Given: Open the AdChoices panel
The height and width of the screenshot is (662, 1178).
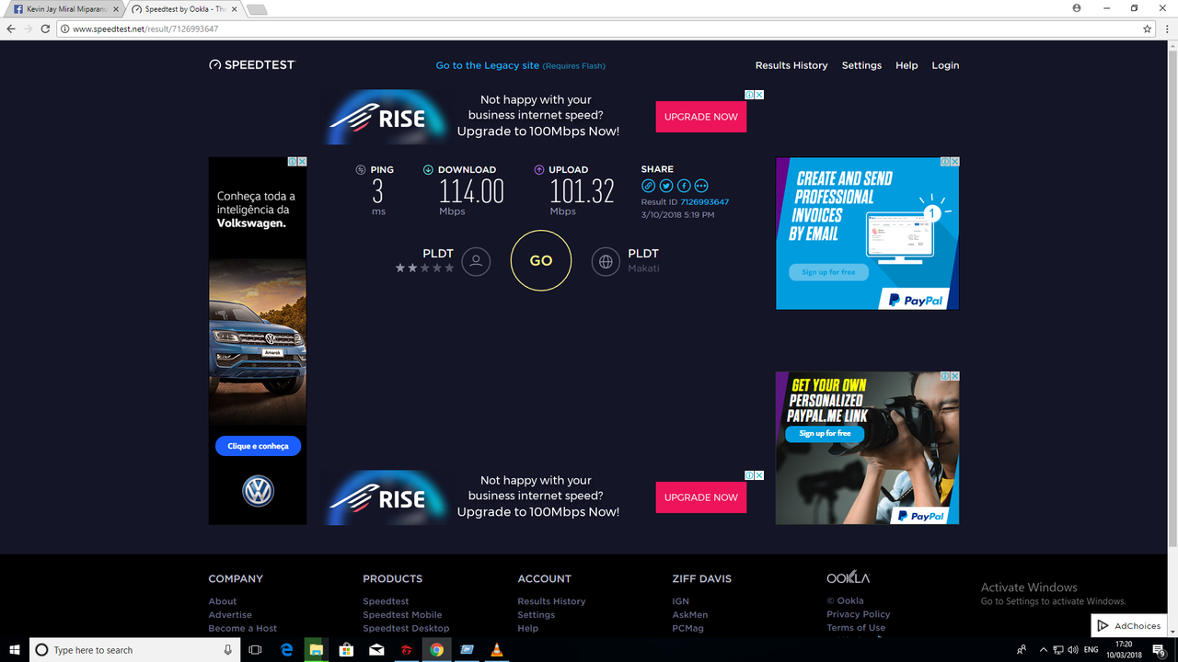Looking at the screenshot, I should click(1128, 625).
